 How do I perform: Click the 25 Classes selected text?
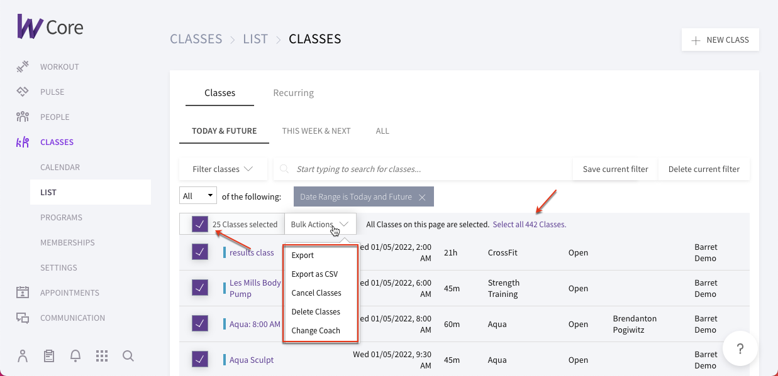pos(245,224)
